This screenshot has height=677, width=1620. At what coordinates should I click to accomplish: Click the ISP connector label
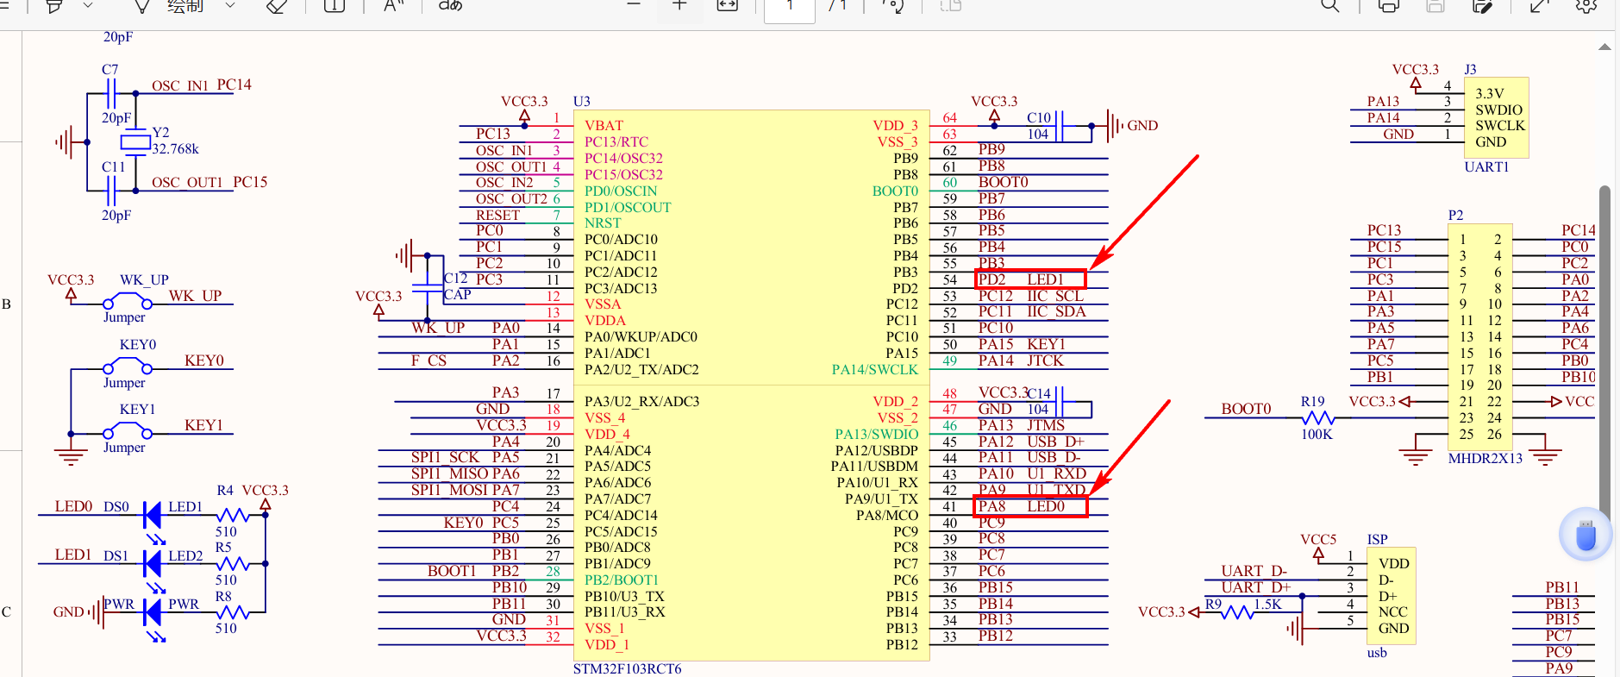click(1377, 539)
